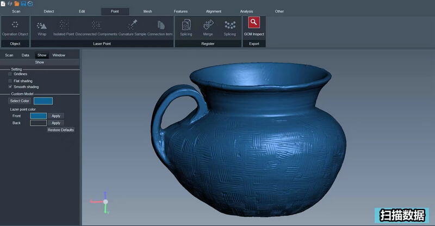Open the orange folder icon
The image size is (435, 226).
[x=17, y=4]
